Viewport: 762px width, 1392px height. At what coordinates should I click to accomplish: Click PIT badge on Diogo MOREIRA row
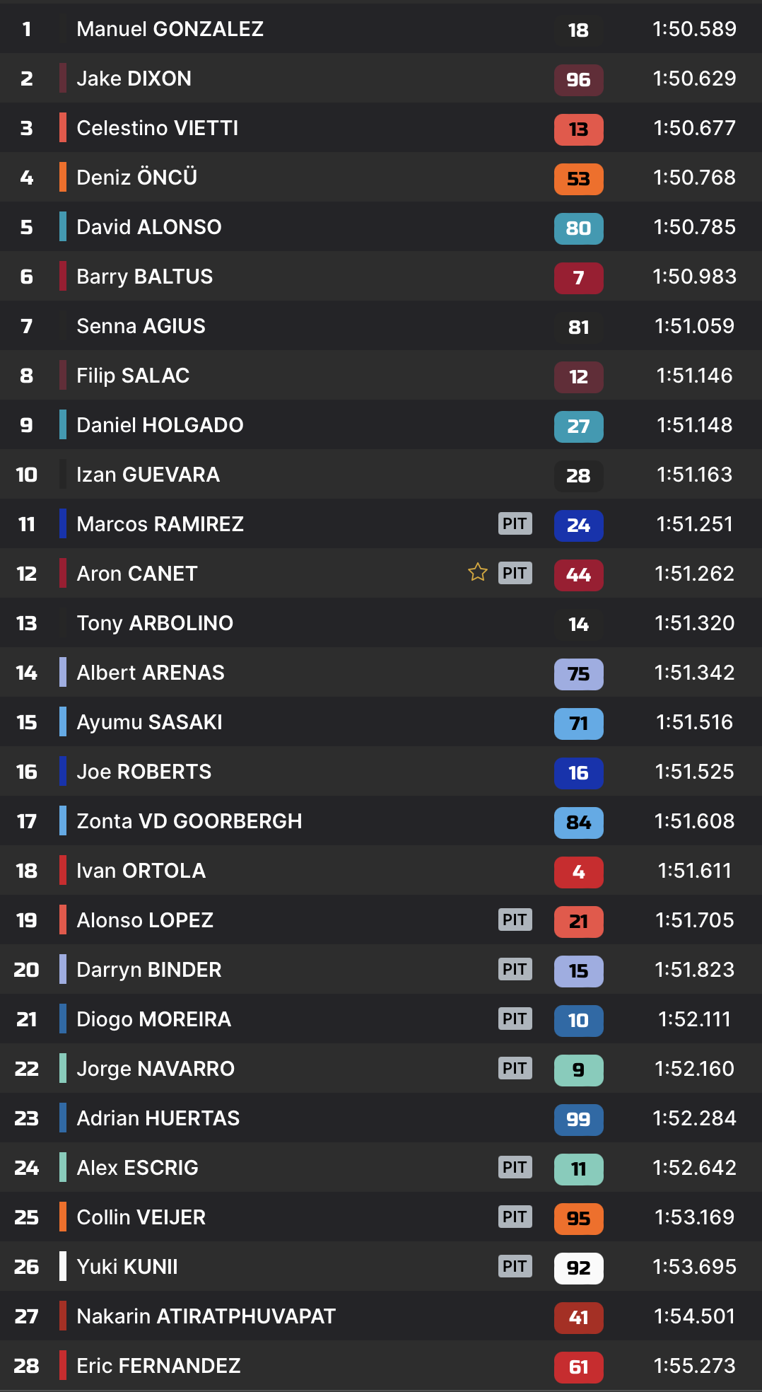pos(515,1019)
